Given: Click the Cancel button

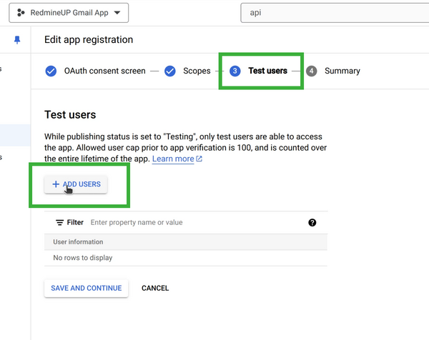Looking at the screenshot, I should [x=155, y=288].
